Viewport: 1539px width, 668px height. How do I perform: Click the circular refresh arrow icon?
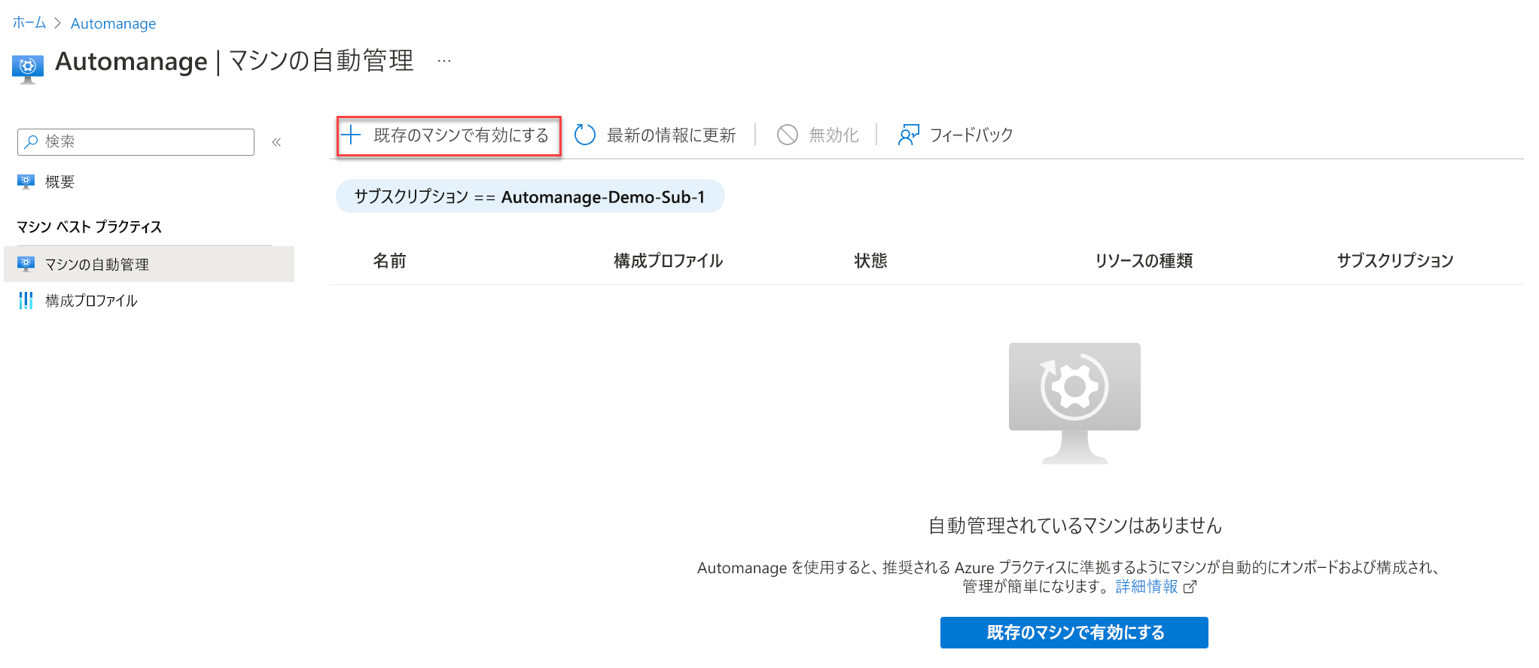585,135
